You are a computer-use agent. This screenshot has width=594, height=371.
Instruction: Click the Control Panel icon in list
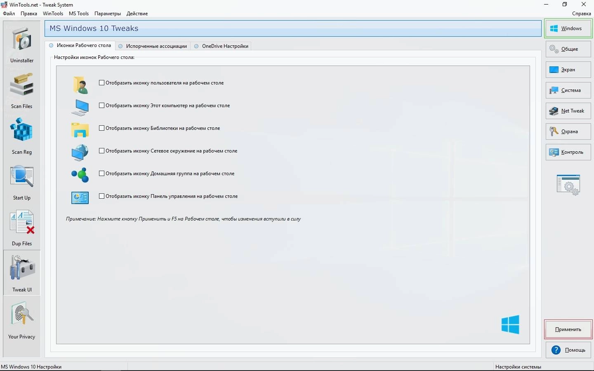(x=80, y=198)
